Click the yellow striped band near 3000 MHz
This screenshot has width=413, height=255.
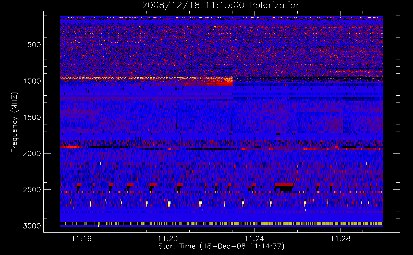point(222,223)
